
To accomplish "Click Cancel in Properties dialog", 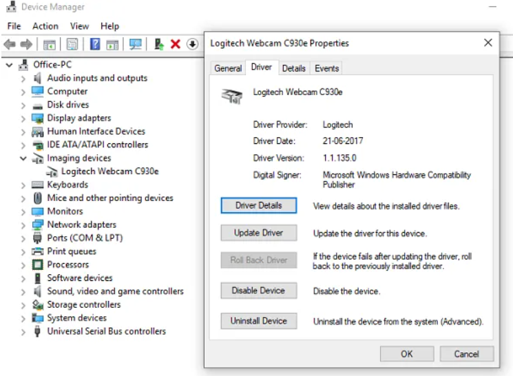I will point(467,354).
